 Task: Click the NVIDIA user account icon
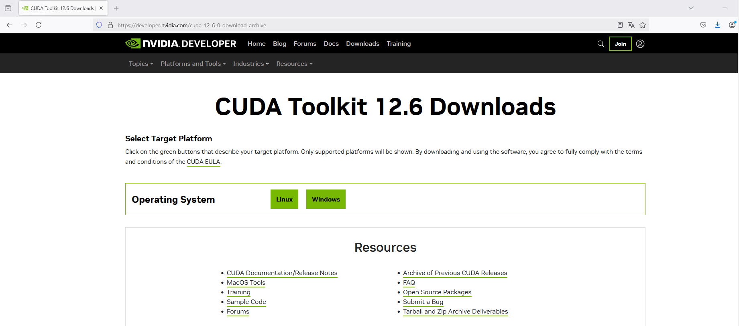point(640,44)
